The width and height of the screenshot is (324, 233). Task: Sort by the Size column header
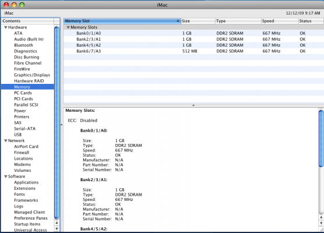198,21
